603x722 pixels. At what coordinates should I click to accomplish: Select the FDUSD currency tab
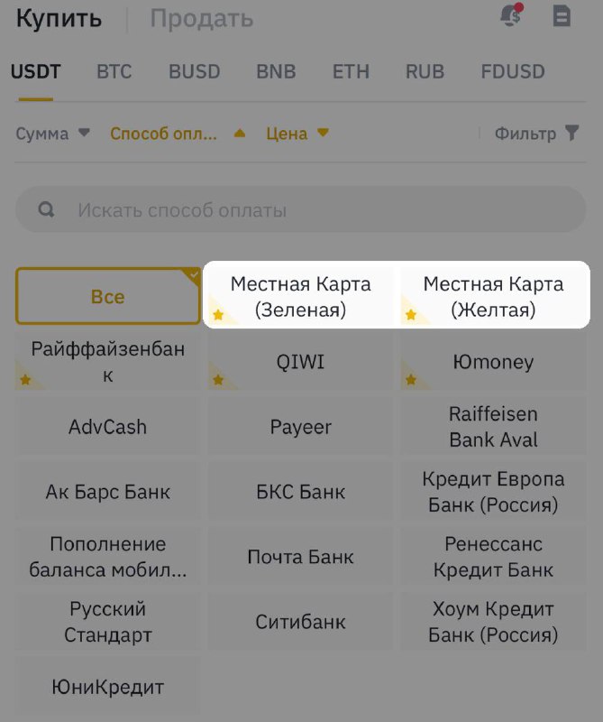coord(513,72)
